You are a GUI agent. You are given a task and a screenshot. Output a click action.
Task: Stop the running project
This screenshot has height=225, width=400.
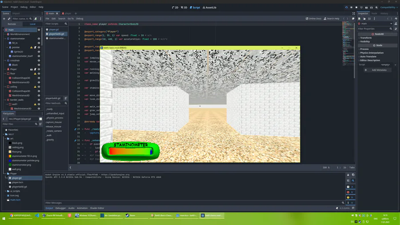356,8
